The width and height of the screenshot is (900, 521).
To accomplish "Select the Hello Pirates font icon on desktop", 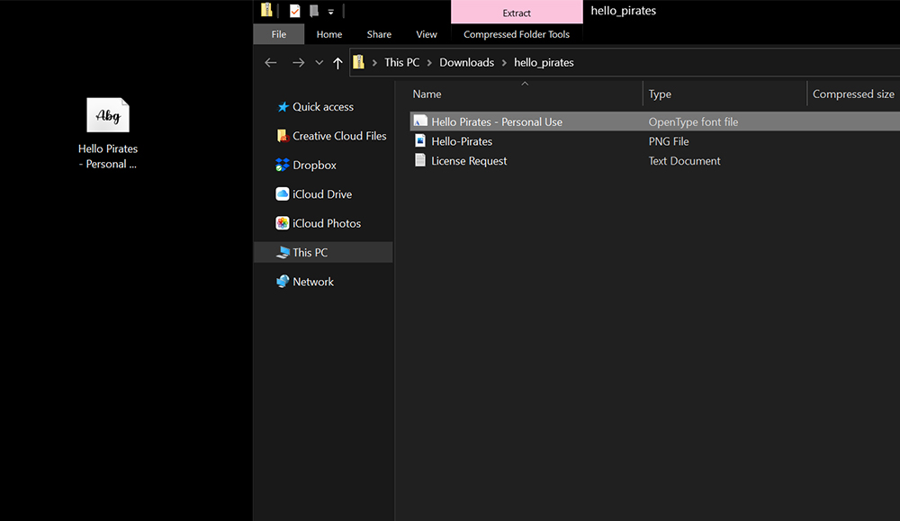I will [x=108, y=116].
